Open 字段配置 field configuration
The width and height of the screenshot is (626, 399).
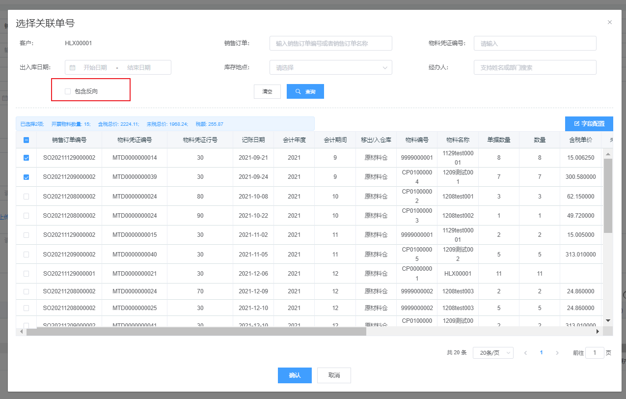coord(589,124)
